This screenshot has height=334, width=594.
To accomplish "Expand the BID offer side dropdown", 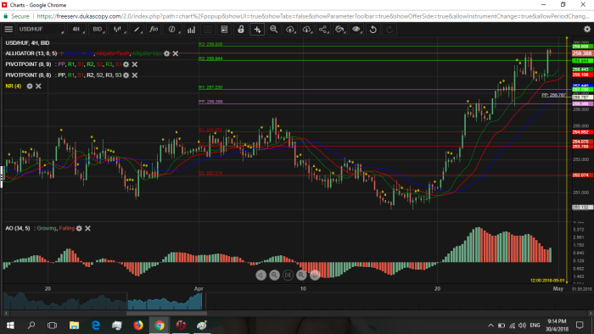I will (98, 29).
